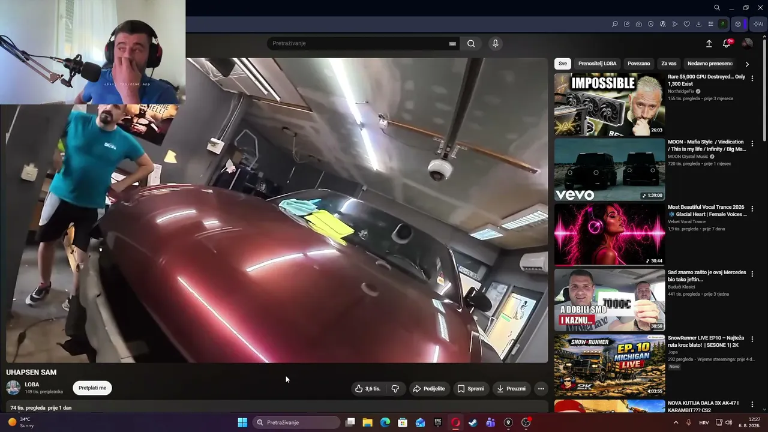The image size is (768, 432).
Task: Open the taskbar volume speaker icon
Action: [x=729, y=422]
